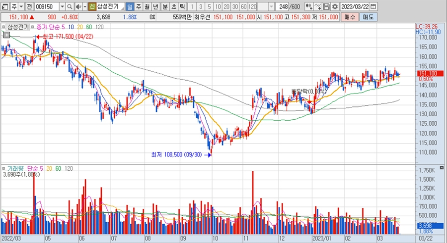The width and height of the screenshot is (447, 243).
Task: Click the grid table icon under the legend
Action: (6, 35)
